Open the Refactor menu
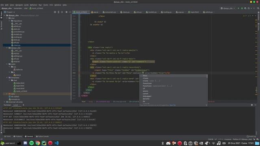 tap(33, 5)
